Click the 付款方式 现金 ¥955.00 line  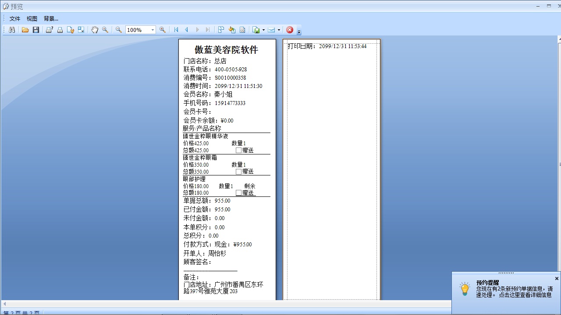pos(217,244)
